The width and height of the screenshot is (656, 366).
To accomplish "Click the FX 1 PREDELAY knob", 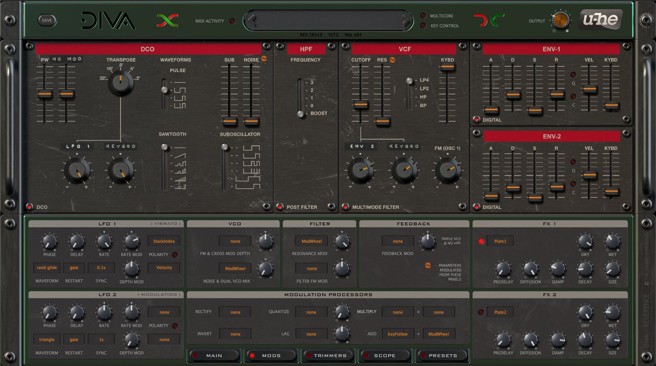I will [x=503, y=268].
